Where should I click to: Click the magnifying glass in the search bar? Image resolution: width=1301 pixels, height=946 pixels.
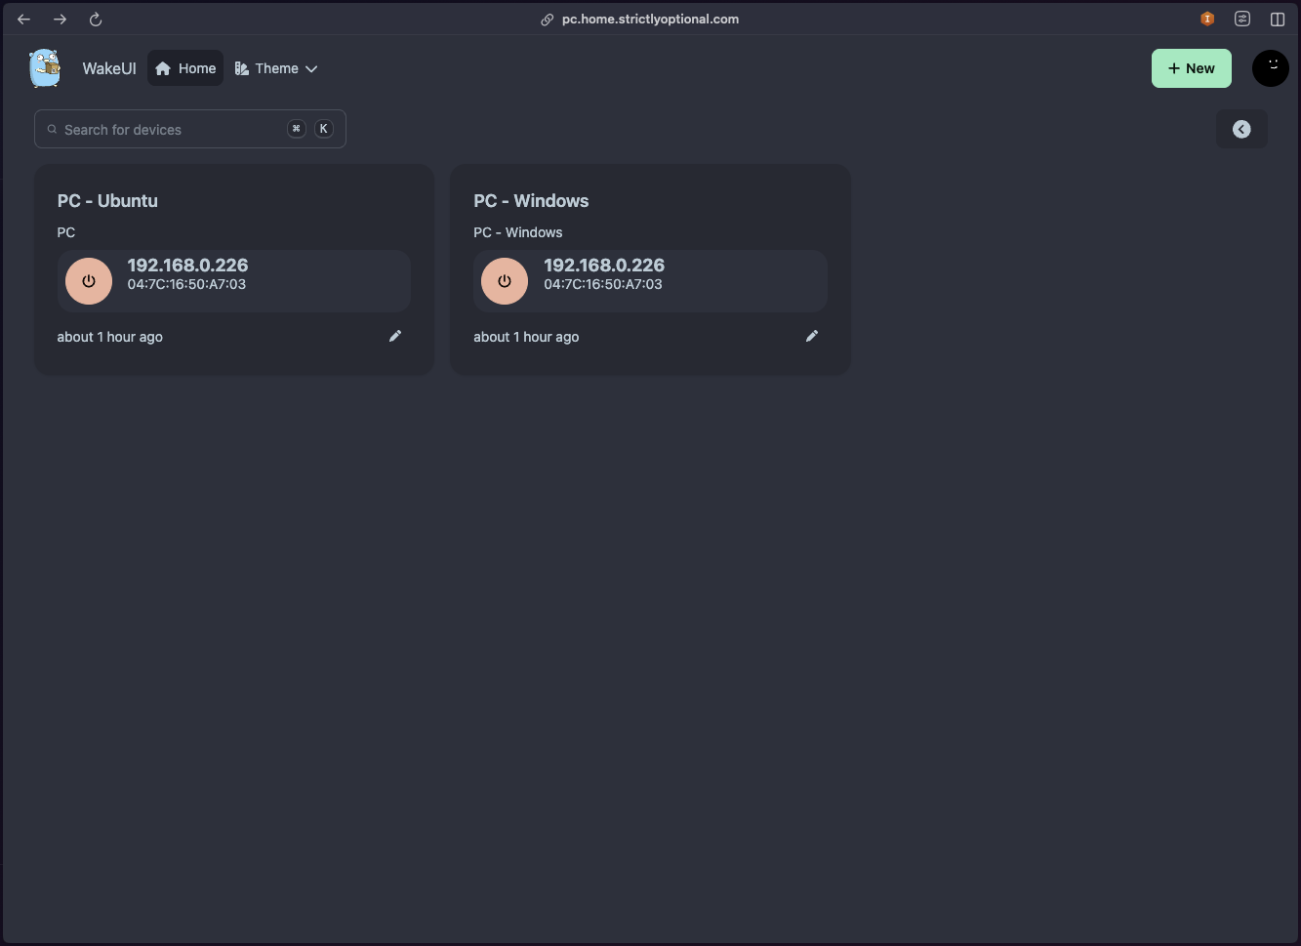click(x=52, y=129)
